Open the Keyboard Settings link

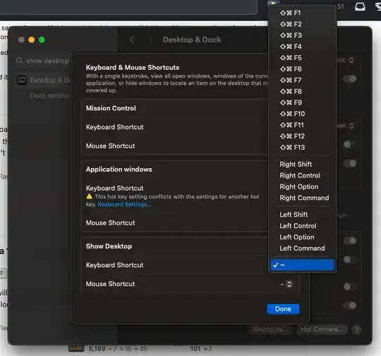tap(124, 204)
